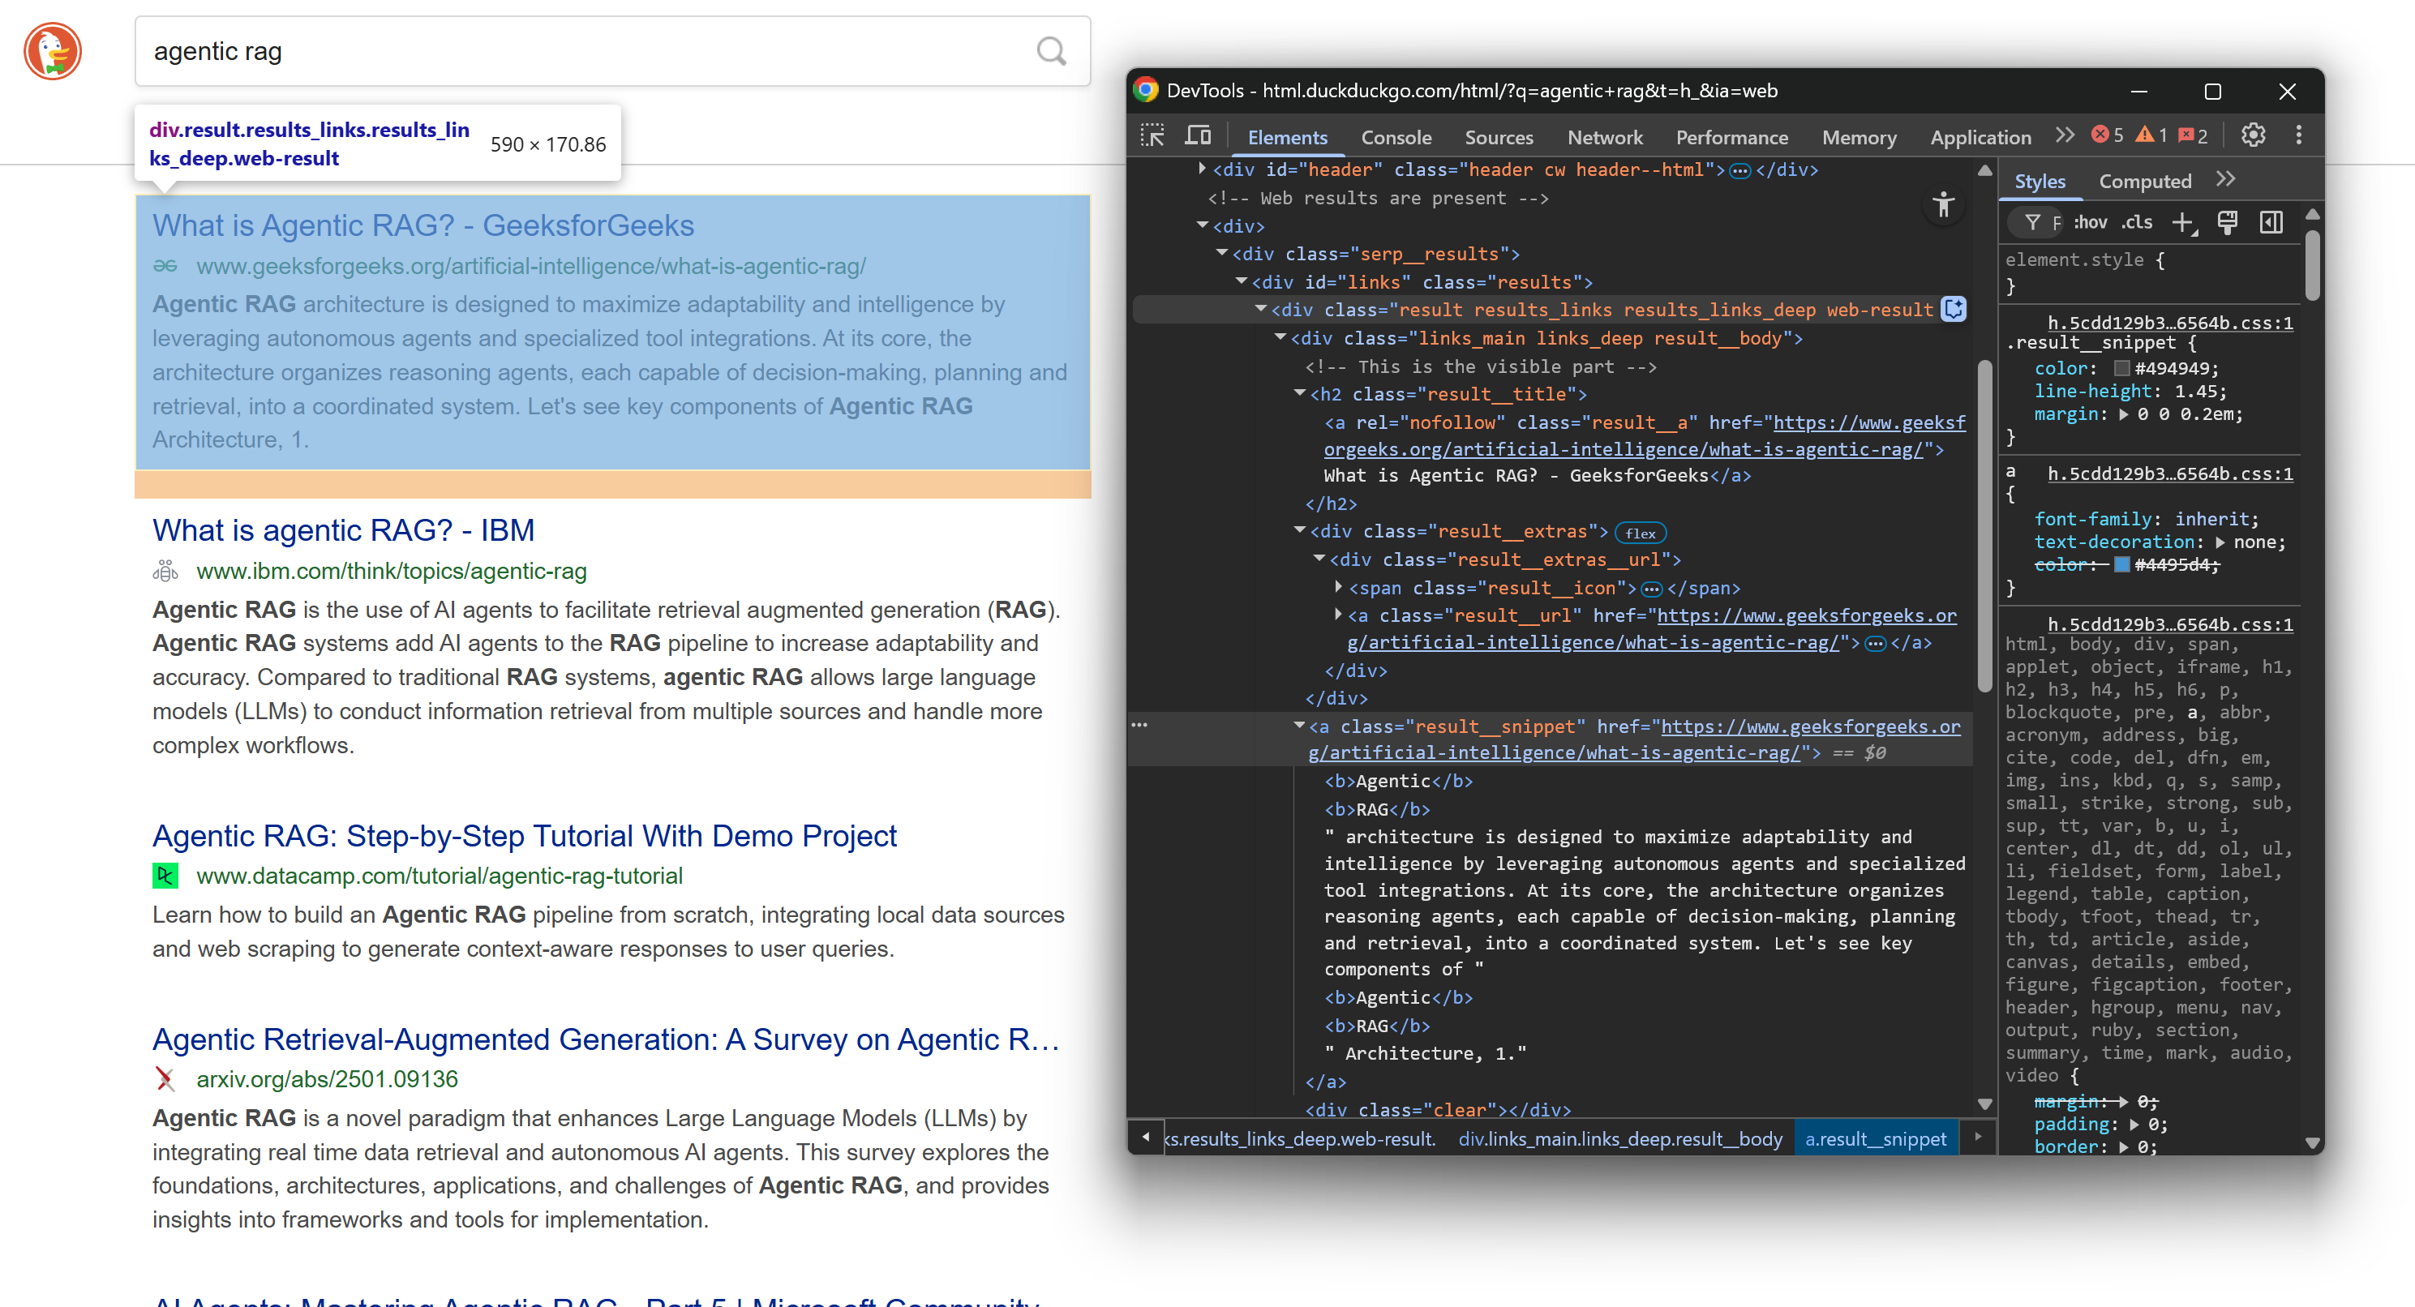Switch to the Computed tab

click(x=2145, y=181)
